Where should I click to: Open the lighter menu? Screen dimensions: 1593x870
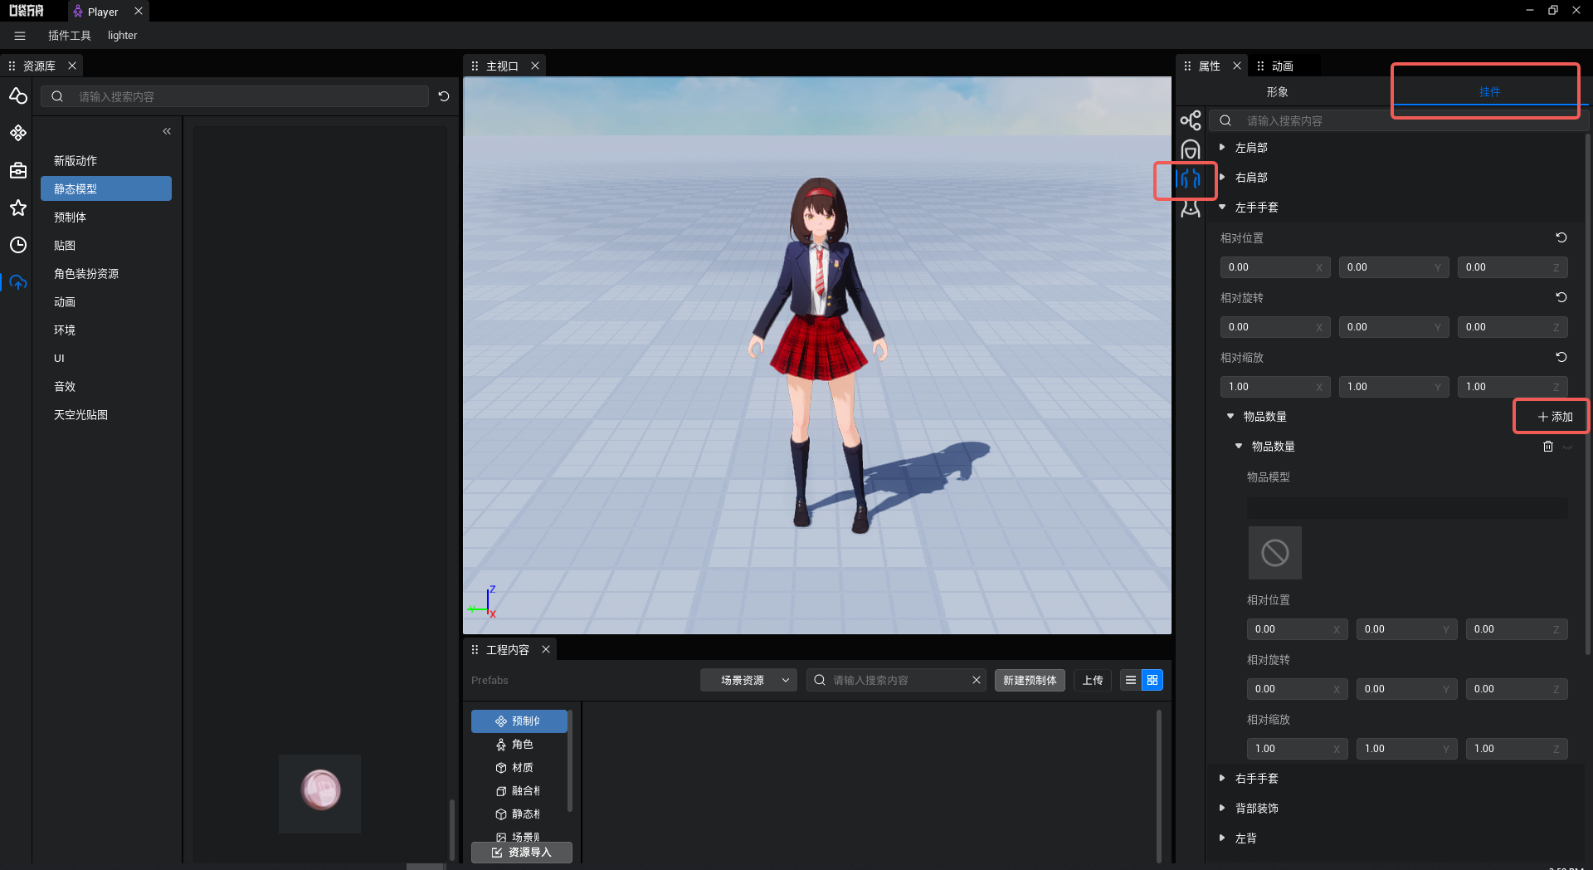(122, 36)
